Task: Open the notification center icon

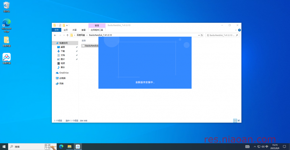Action: click(x=284, y=147)
